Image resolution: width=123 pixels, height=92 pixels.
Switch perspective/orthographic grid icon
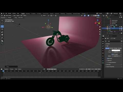(100, 34)
